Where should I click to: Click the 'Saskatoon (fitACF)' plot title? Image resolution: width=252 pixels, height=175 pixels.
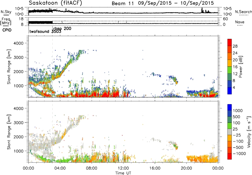[55, 3]
